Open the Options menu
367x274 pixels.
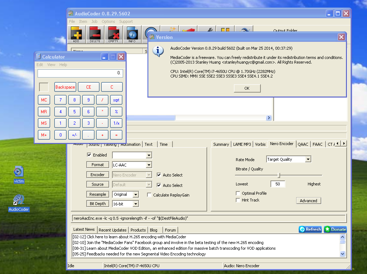click(x=108, y=21)
